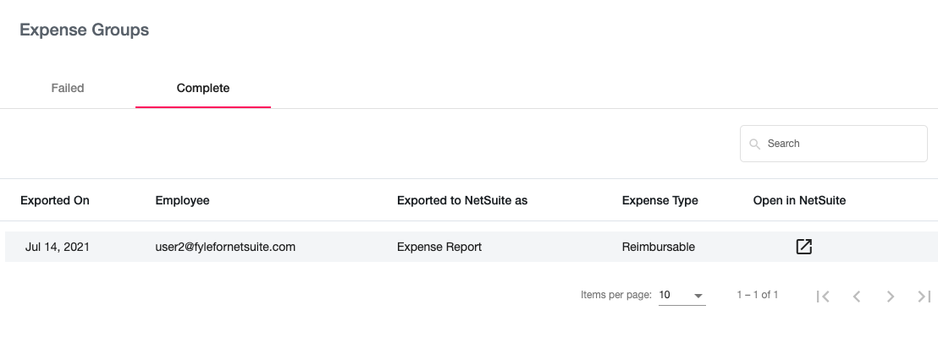Click the Jul 14, 2021 row date

point(58,247)
